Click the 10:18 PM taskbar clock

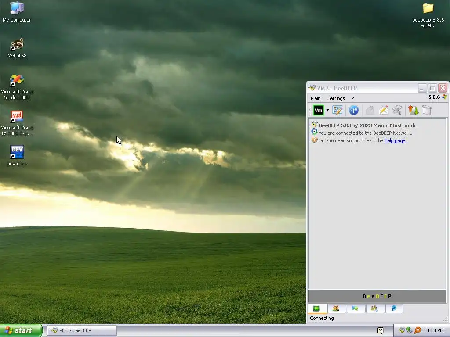point(434,330)
